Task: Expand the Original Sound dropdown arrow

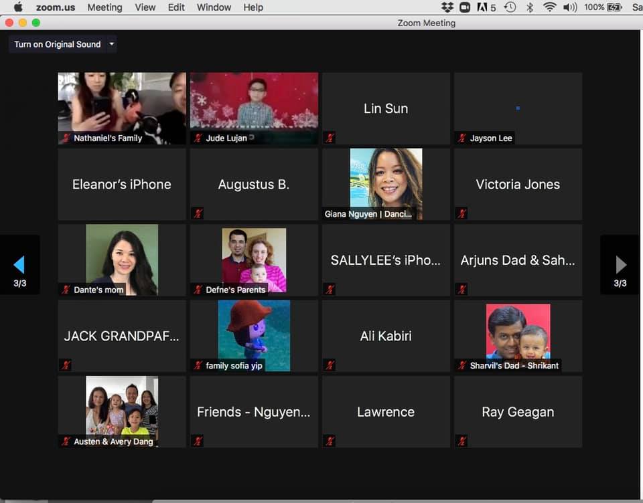Action: [112, 44]
